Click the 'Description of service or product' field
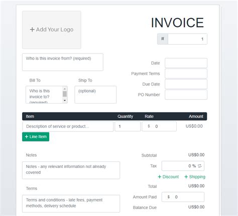 pos(68,126)
